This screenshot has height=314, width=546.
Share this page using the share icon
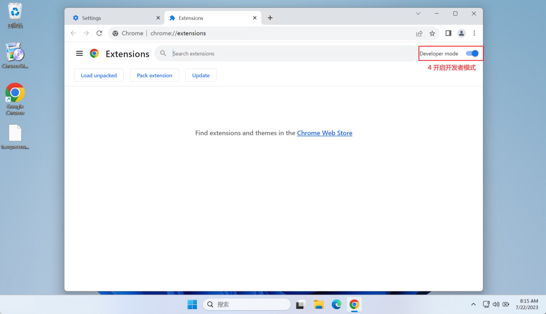coord(419,33)
